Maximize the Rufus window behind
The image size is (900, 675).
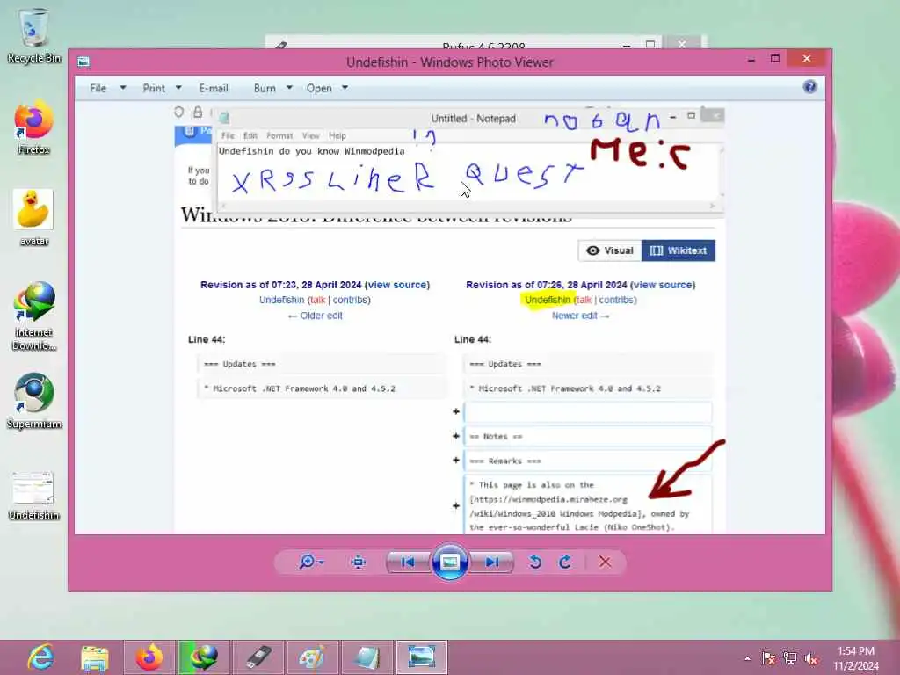click(650, 44)
